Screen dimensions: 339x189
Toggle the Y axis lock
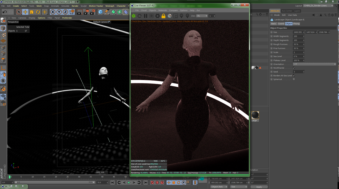59,12
